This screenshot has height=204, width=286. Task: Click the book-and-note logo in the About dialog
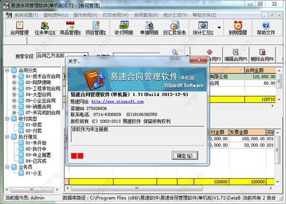(94, 79)
